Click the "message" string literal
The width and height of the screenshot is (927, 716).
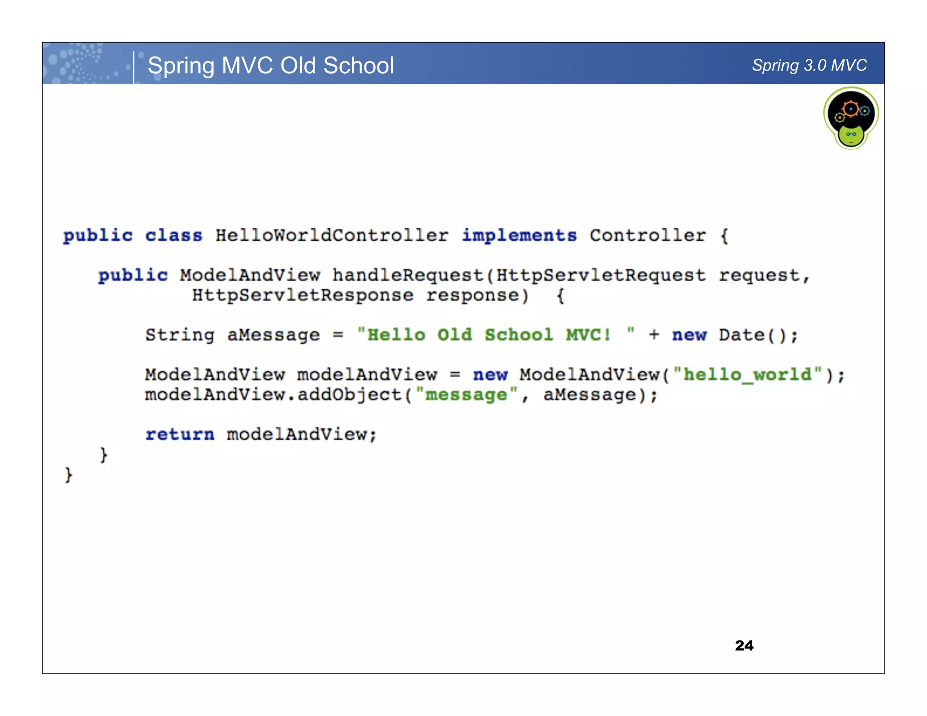click(466, 395)
